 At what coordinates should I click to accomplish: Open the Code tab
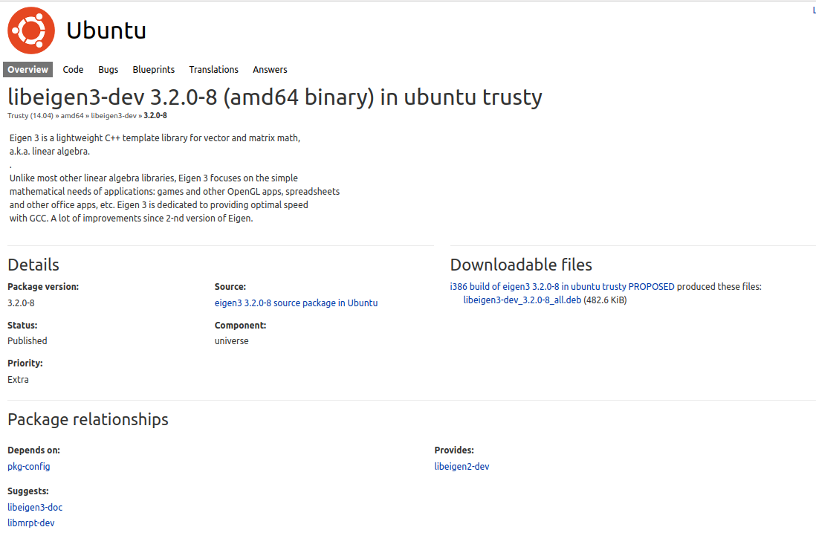coord(73,69)
